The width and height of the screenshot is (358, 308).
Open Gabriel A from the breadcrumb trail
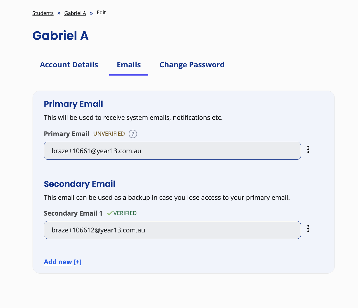[75, 13]
